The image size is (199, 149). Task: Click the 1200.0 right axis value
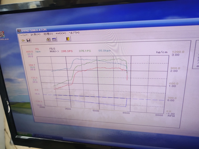(x=178, y=52)
